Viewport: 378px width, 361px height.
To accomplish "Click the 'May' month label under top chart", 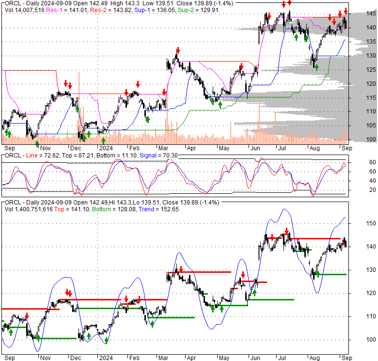I will pos(224,148).
